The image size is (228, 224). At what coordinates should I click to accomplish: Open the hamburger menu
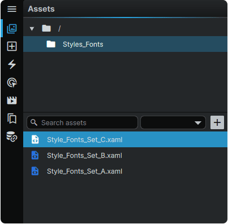click(12, 9)
